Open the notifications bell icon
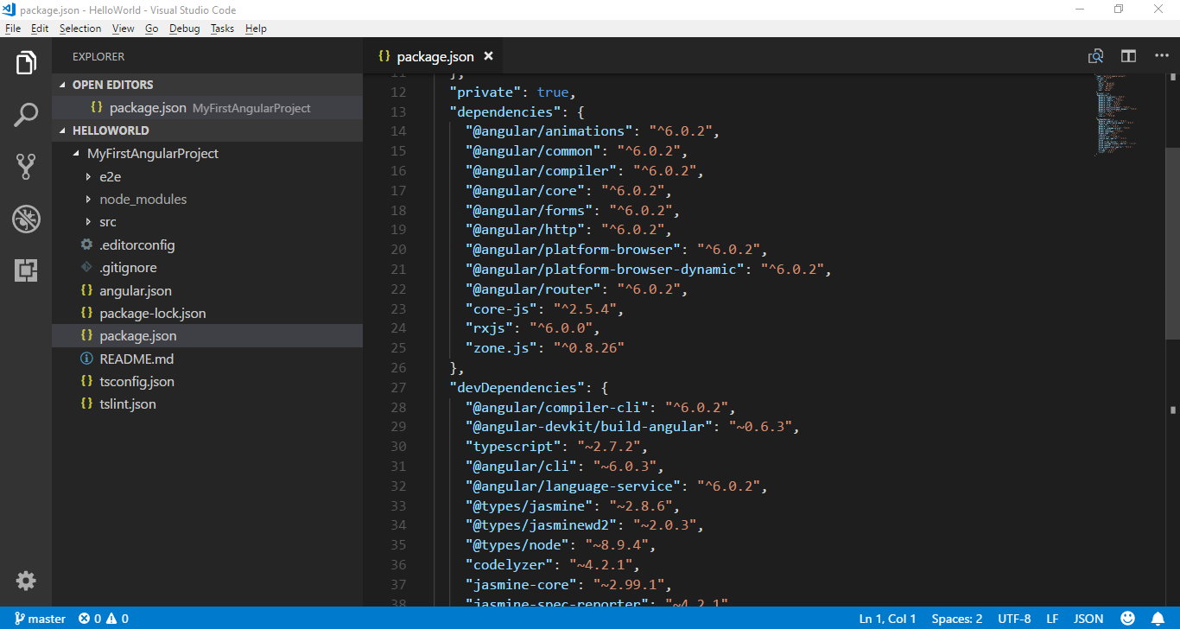Viewport: 1180px width, 629px height. pyautogui.click(x=1158, y=619)
